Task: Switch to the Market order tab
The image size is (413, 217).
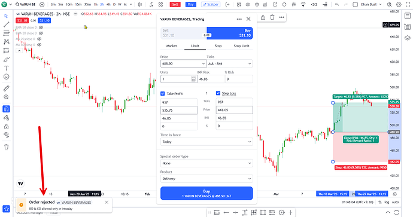Action: tap(171, 46)
